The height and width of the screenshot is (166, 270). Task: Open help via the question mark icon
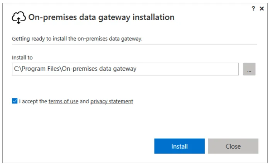tap(253, 8)
